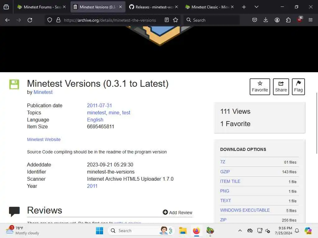Click Firefox icon in taskbar
The height and width of the screenshot is (238, 318).
196,231
